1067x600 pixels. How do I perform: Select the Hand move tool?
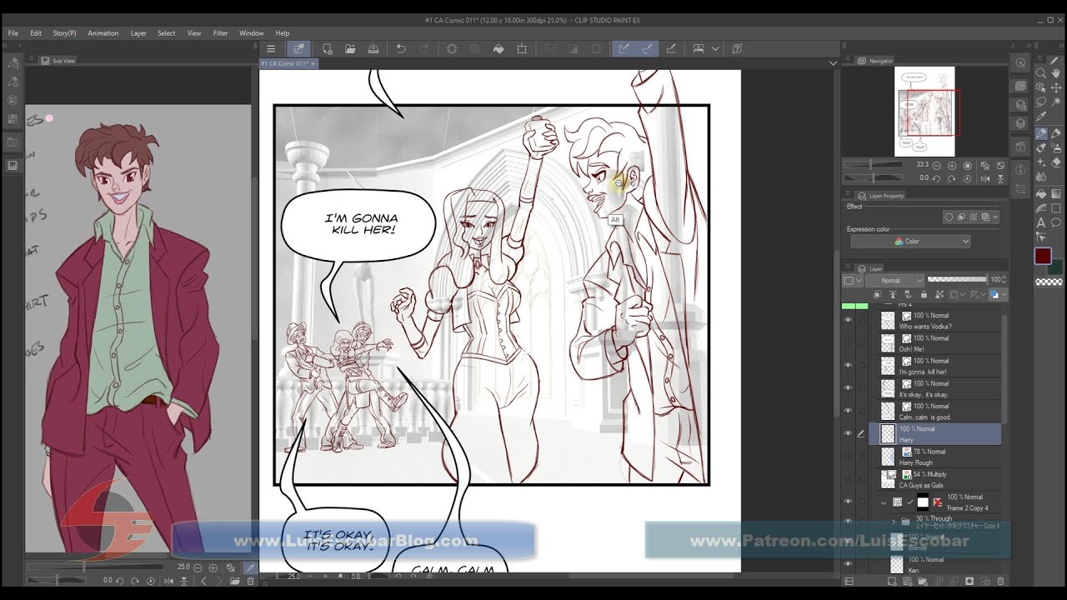click(x=1056, y=72)
